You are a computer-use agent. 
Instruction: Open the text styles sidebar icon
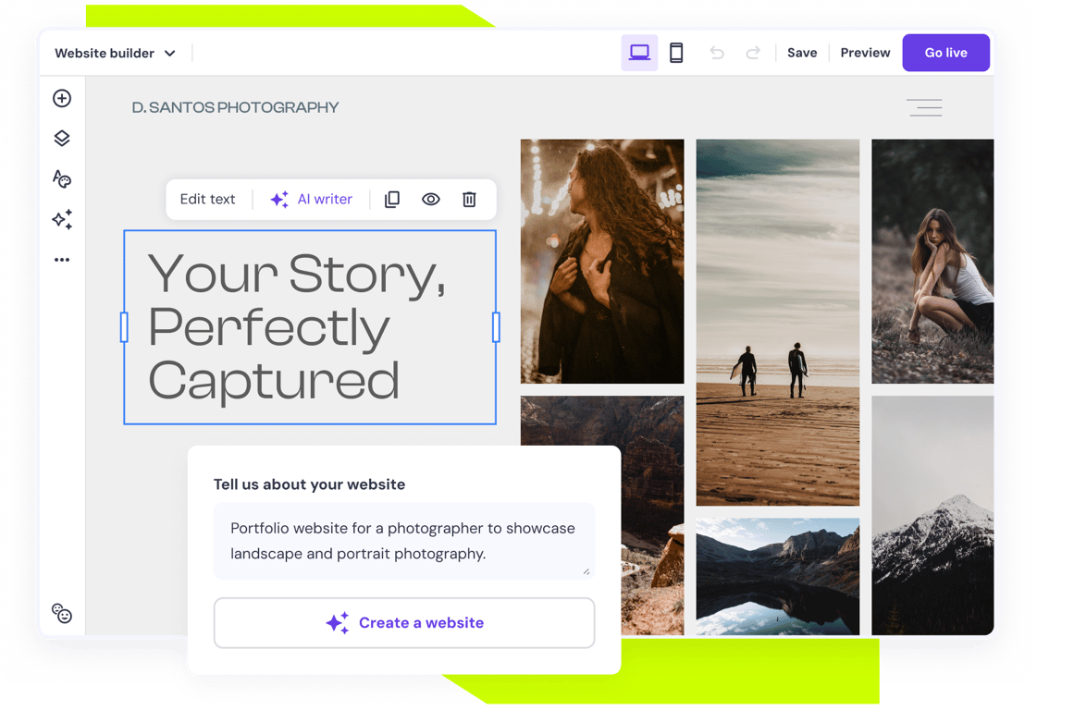[x=61, y=179]
